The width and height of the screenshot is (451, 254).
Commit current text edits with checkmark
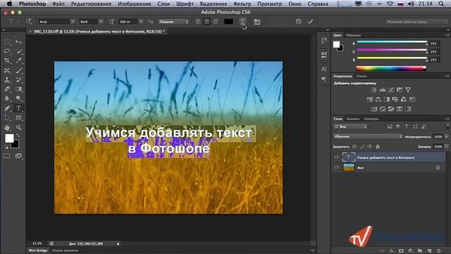pos(310,22)
